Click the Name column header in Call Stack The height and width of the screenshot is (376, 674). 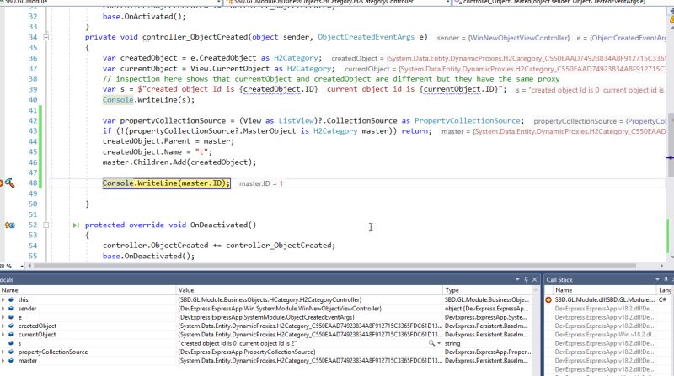tap(605, 290)
